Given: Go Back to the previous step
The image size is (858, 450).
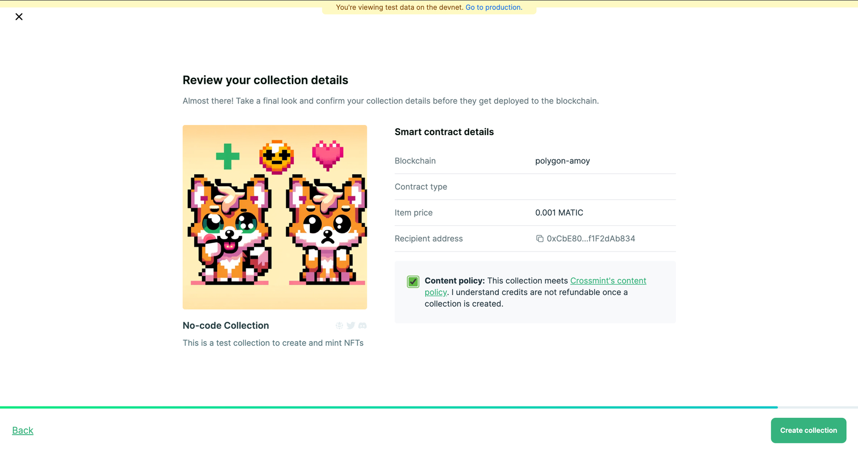Looking at the screenshot, I should click(23, 430).
